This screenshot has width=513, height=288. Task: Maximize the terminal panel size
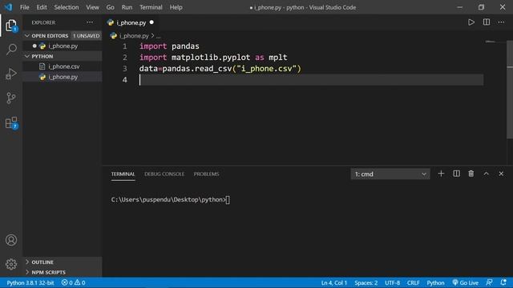(x=487, y=174)
